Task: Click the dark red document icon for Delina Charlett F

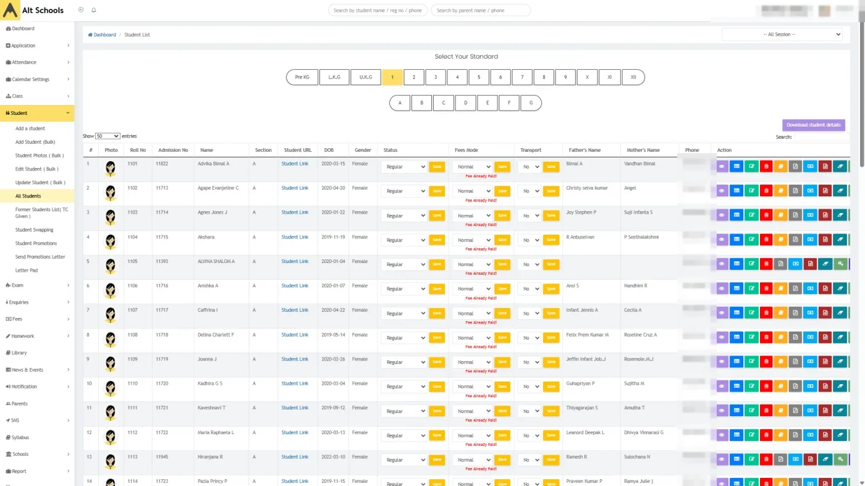Action: point(825,337)
